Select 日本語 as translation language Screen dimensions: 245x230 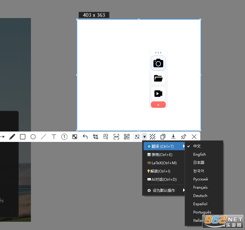[x=204, y=163]
